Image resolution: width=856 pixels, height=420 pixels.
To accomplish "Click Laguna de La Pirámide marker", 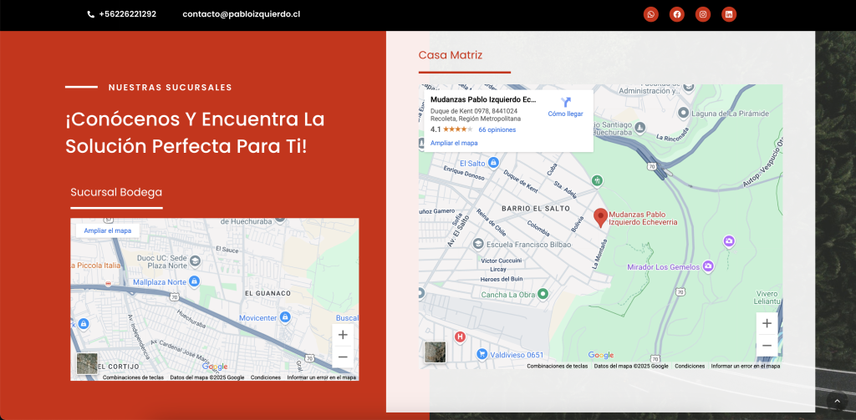I will pyautogui.click(x=683, y=113).
